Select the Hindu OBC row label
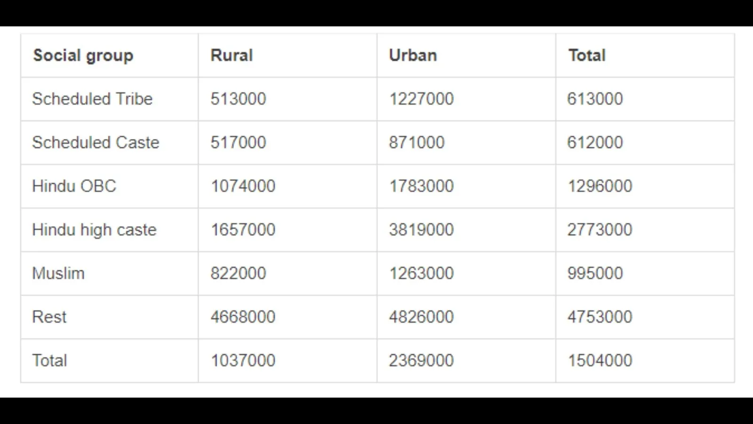Screen dimensions: 753x424 (74, 186)
